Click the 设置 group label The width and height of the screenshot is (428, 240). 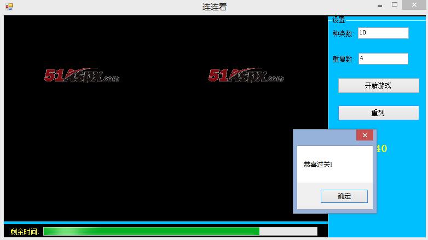(338, 20)
